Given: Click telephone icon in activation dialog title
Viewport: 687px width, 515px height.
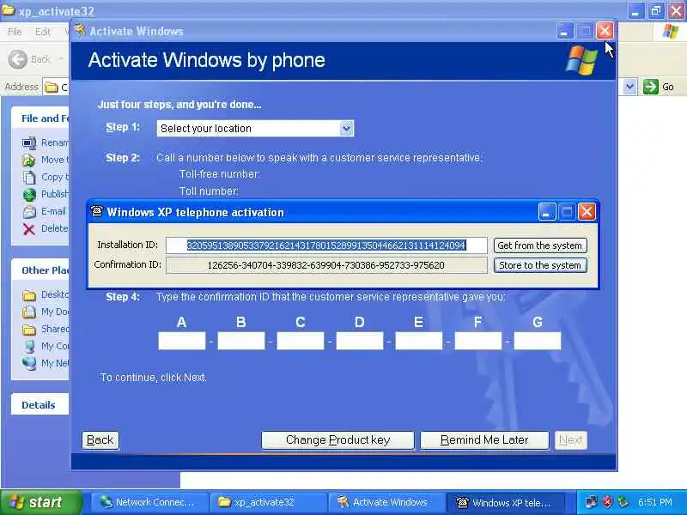Looking at the screenshot, I should point(96,211).
